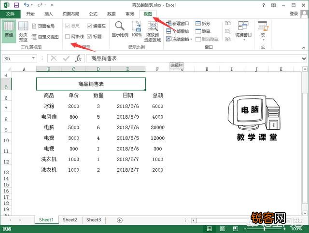Click the Enter checkmark in formula bar
The height and width of the screenshot is (233, 309).
(66, 58)
